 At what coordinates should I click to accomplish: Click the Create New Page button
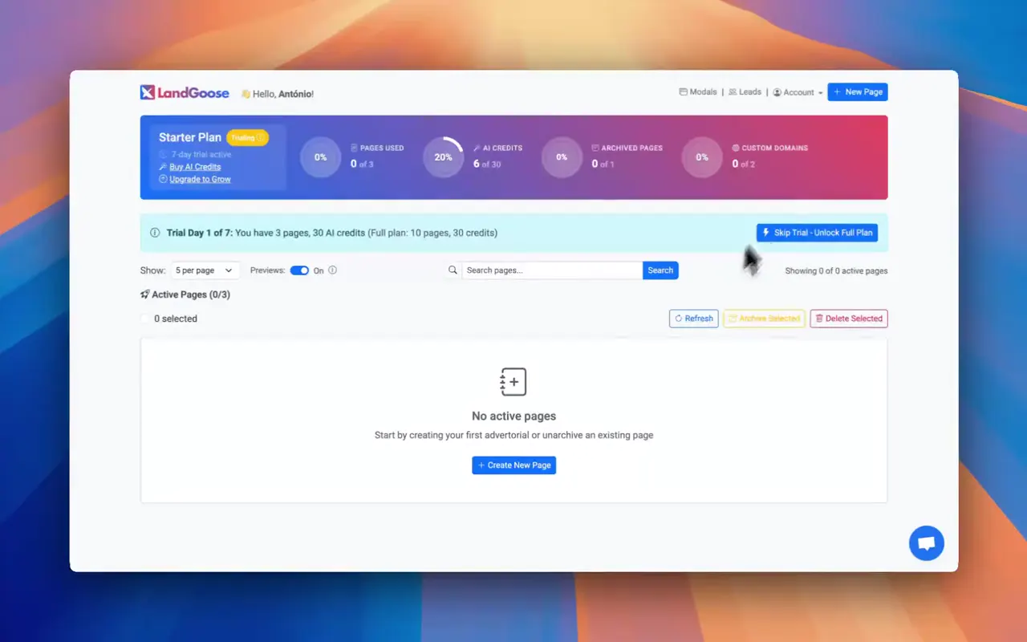coord(513,465)
